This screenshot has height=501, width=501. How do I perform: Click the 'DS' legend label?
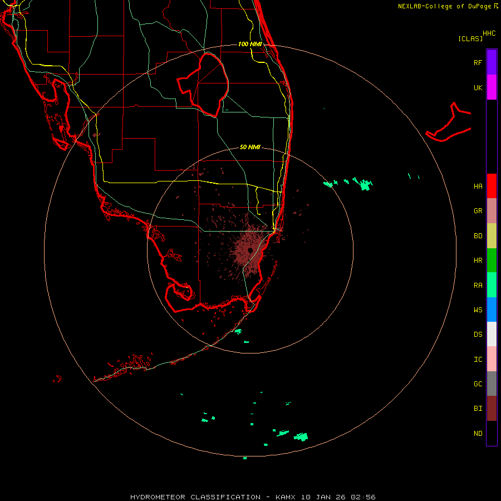[x=478, y=334]
